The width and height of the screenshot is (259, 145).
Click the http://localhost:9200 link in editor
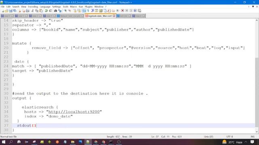[x=74, y=112]
